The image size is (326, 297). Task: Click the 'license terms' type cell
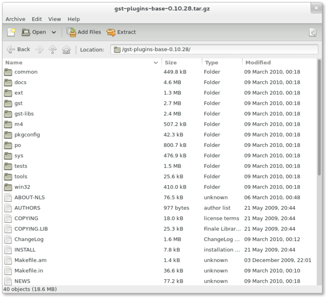coord(221,218)
